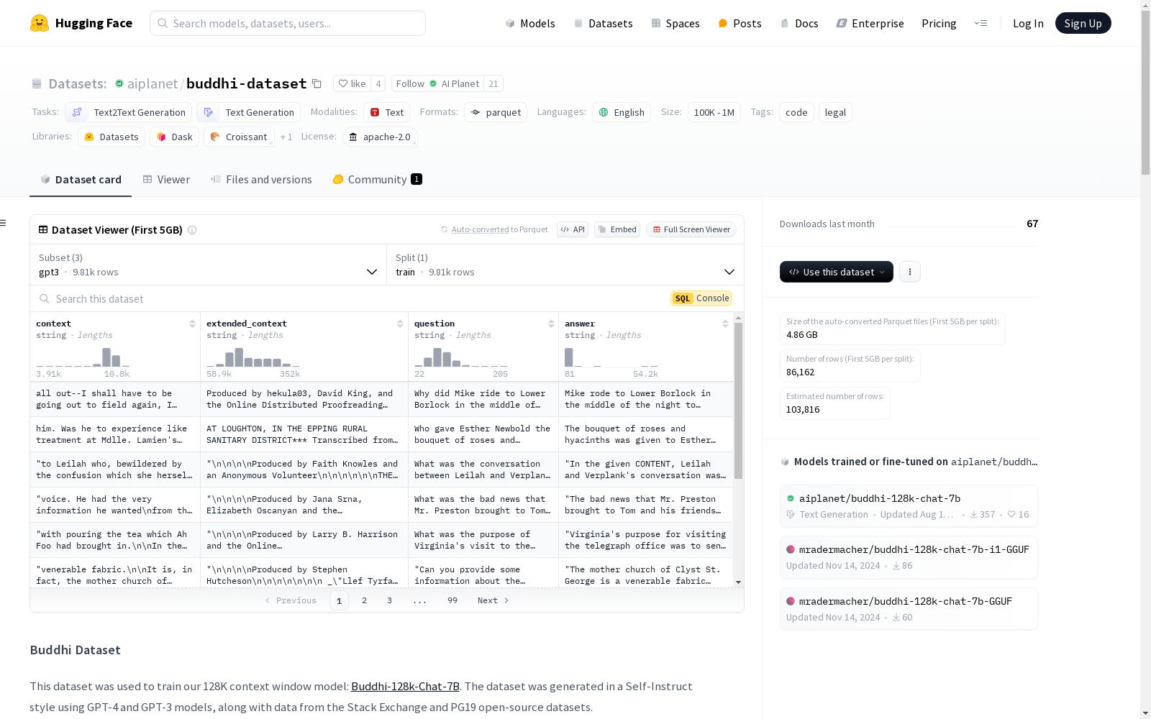Click the question lengths histogram

point(461,357)
